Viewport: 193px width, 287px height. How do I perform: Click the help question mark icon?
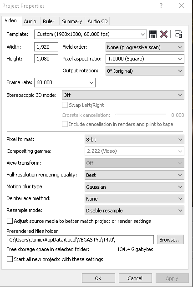point(161,5)
